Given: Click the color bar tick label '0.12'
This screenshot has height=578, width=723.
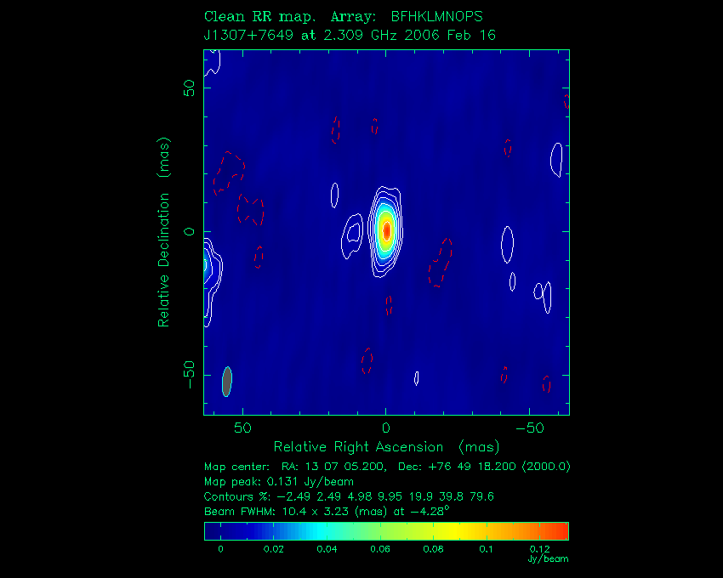Looking at the screenshot, I should pos(539,549).
